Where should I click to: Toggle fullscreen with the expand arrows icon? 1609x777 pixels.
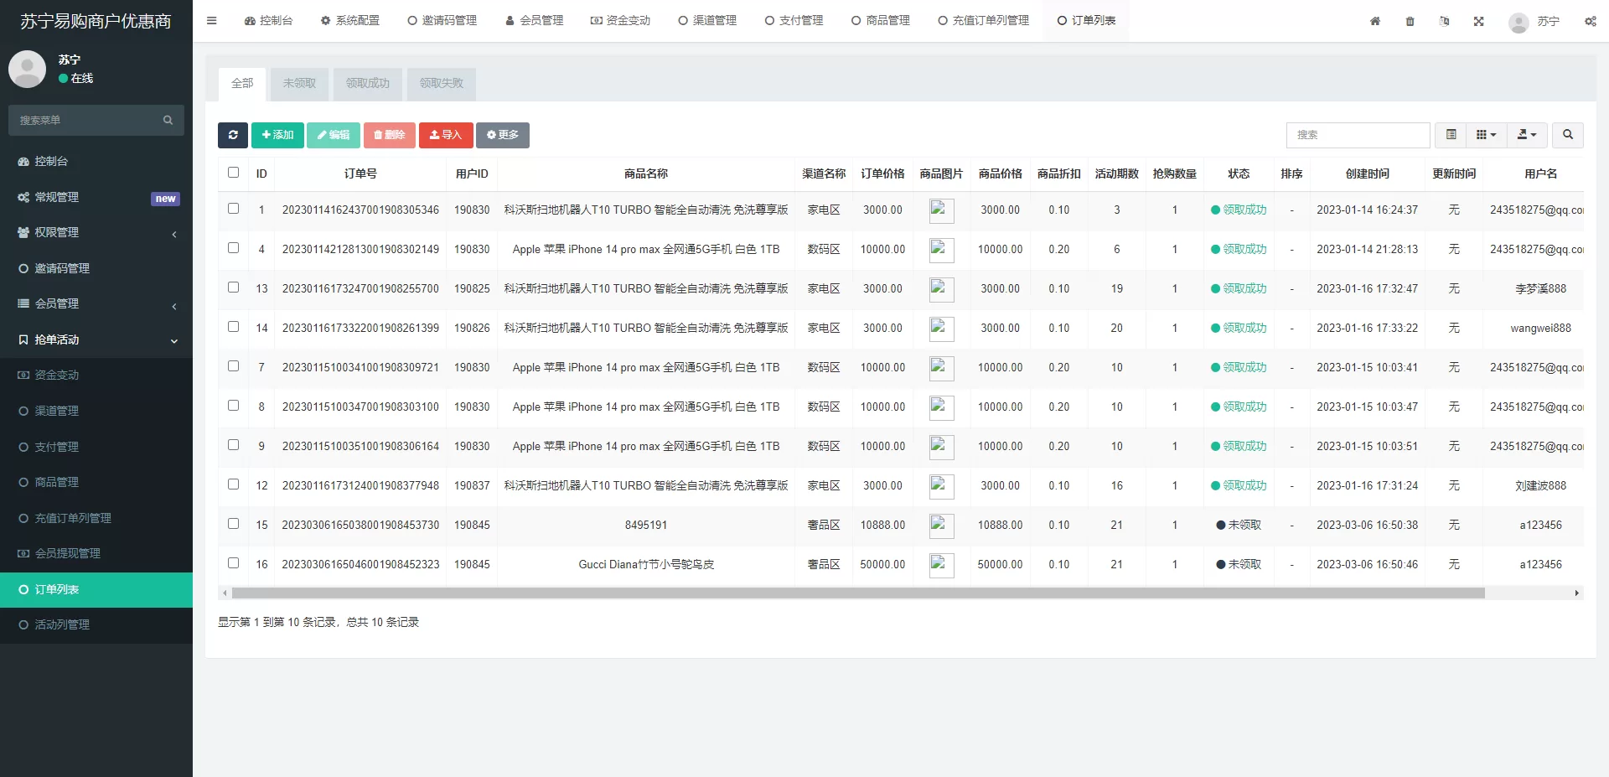tap(1479, 21)
